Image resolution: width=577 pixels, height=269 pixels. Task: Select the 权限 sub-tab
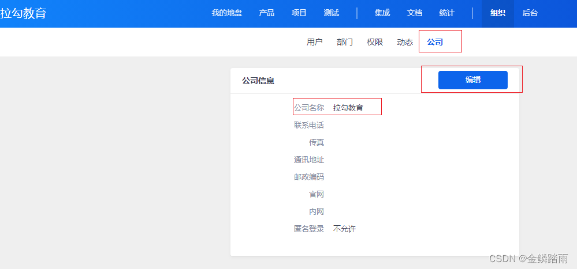point(375,42)
